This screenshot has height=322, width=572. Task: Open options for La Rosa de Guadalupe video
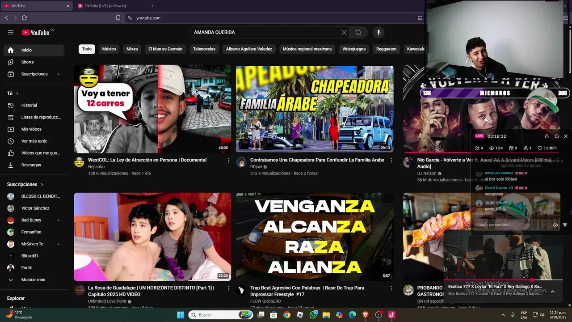click(x=229, y=288)
